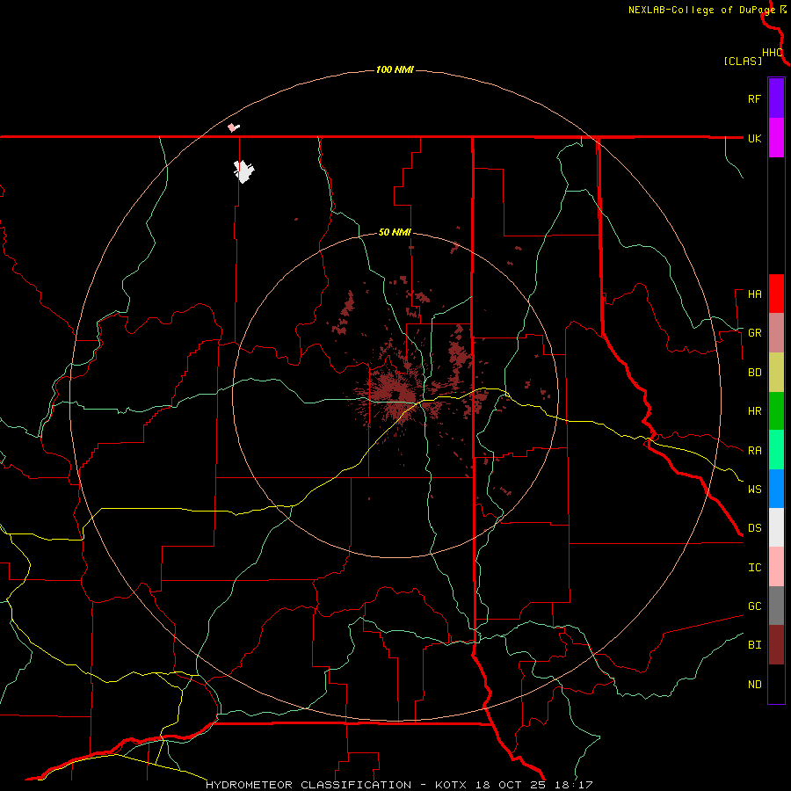The image size is (791, 791).
Task: Click the RA legend label
Action: tap(754, 451)
